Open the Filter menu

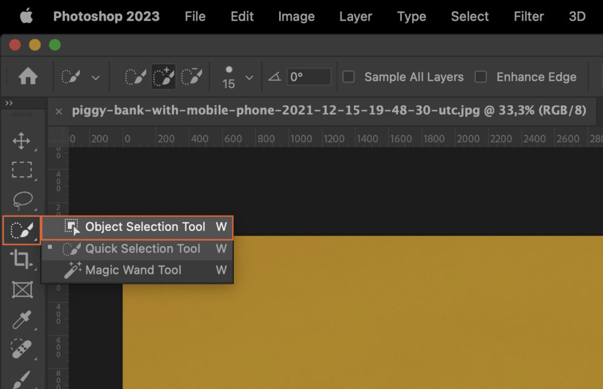[528, 16]
